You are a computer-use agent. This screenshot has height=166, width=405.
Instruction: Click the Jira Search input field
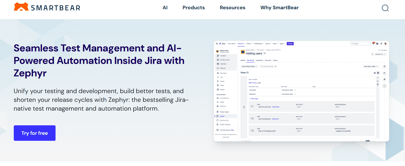pyautogui.click(x=360, y=44)
